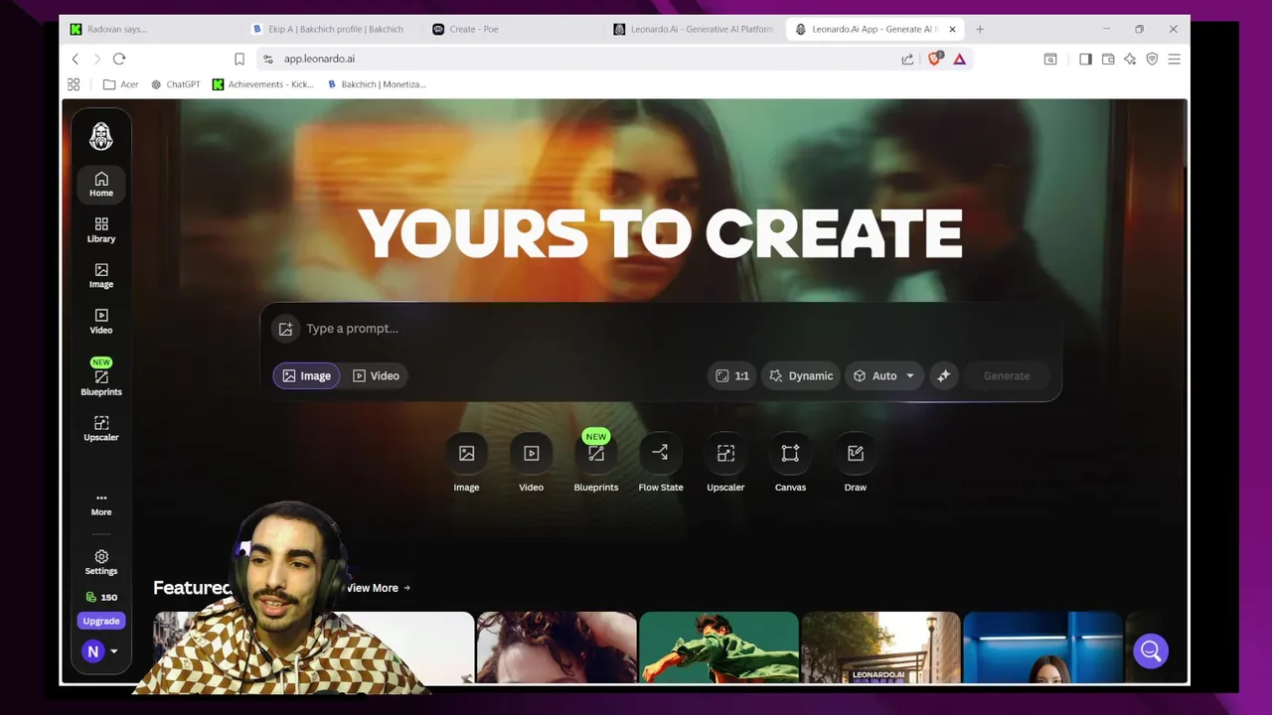Click the share page icon
The width and height of the screenshot is (1272, 715).
907,59
